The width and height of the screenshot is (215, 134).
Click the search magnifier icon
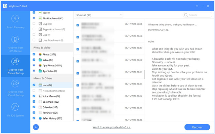186,15
